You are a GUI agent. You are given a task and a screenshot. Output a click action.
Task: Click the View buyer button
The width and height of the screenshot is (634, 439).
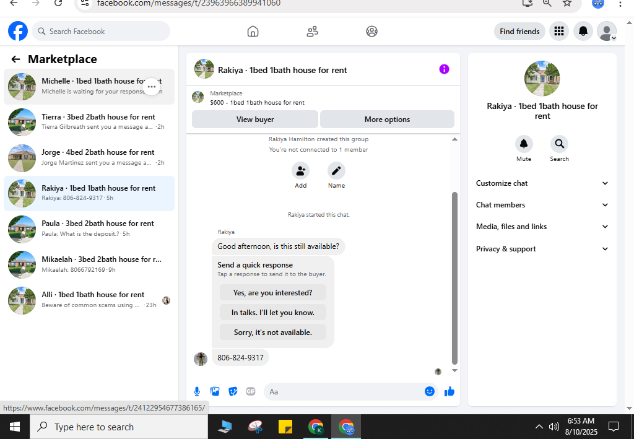[255, 120]
